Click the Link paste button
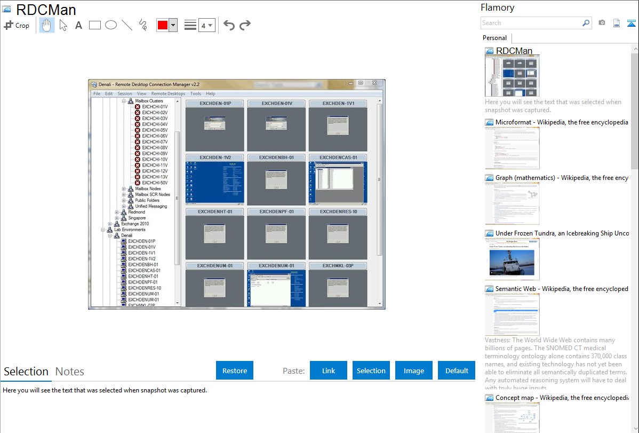Image resolution: width=639 pixels, height=433 pixels. coord(329,371)
